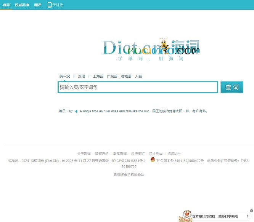Open the 星级词汇 footer link
Image resolution: width=254 pixels, height=222 pixels.
pos(138,154)
